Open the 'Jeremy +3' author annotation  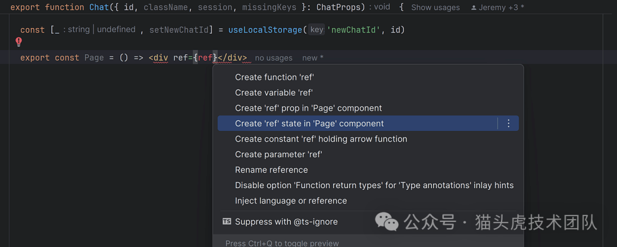point(502,7)
